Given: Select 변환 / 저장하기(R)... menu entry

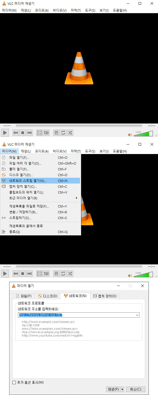Looking at the screenshot, I should [41, 212].
